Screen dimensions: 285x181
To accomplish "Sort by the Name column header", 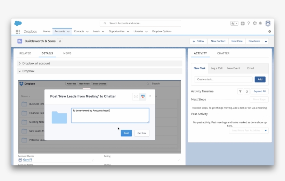I will point(25,96).
